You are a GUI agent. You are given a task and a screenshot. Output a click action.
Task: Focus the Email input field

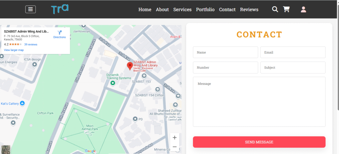pyautogui.click(x=293, y=52)
